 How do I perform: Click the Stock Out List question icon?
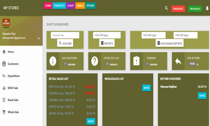[95, 61]
